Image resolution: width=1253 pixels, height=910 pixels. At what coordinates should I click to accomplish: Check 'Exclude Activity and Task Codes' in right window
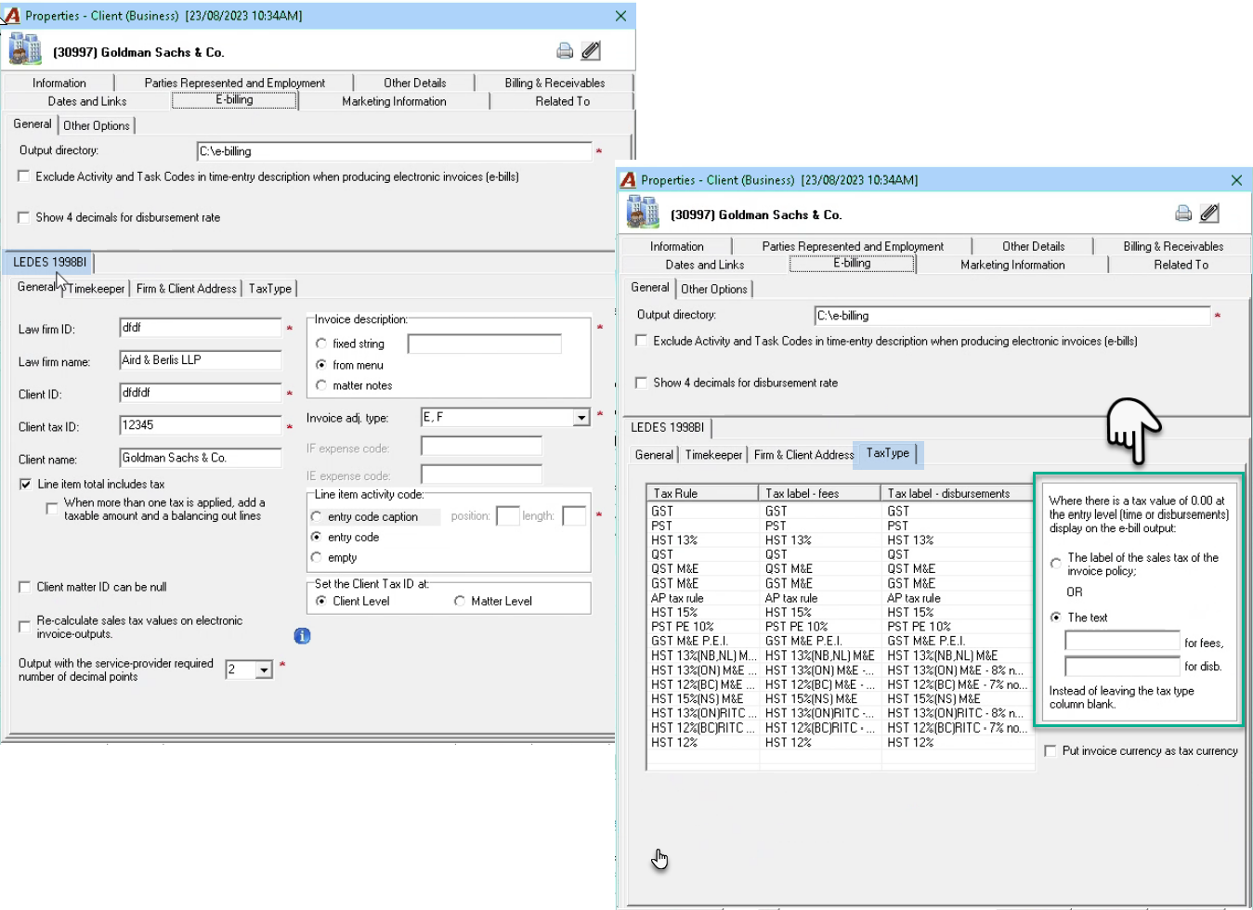641,341
